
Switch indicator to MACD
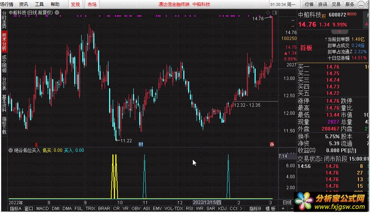tap(42, 209)
